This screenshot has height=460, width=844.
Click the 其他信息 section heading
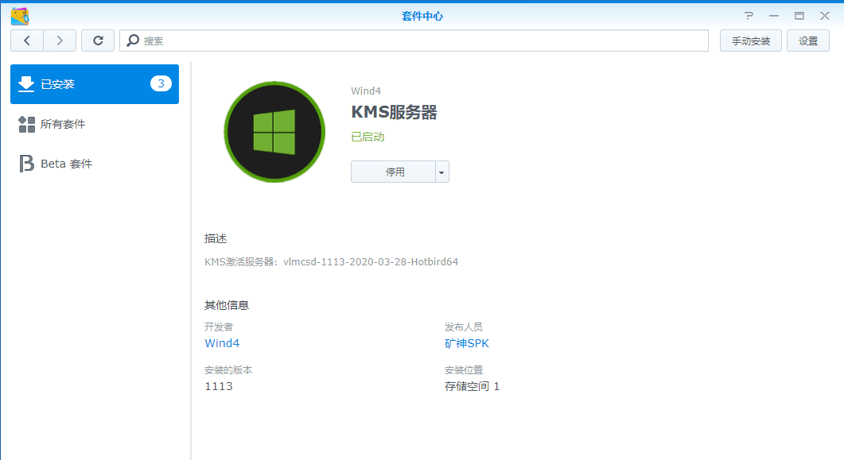(x=227, y=305)
